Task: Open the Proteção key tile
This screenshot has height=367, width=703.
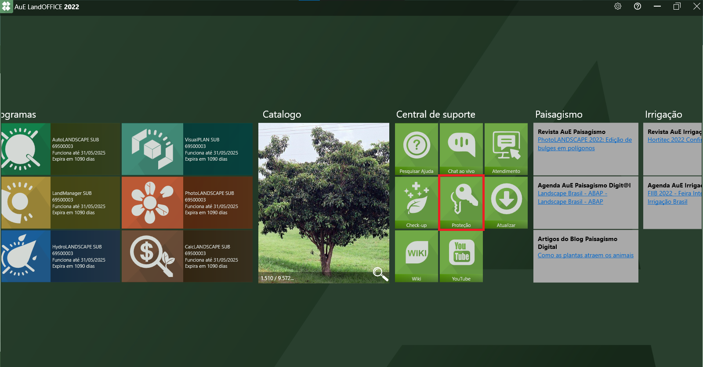Action: 461,202
